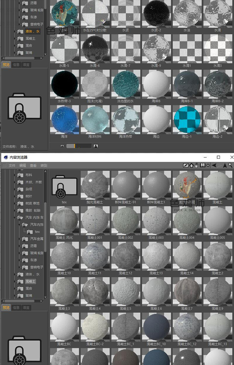Click the search magnifier icon in browser toolbar

click(231, 165)
